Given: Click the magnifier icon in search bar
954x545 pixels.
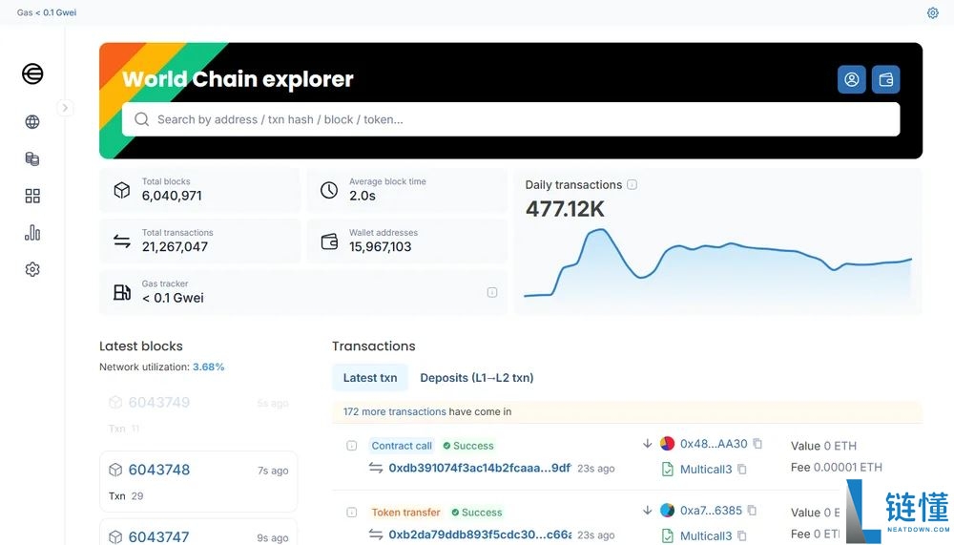Looking at the screenshot, I should (142, 119).
